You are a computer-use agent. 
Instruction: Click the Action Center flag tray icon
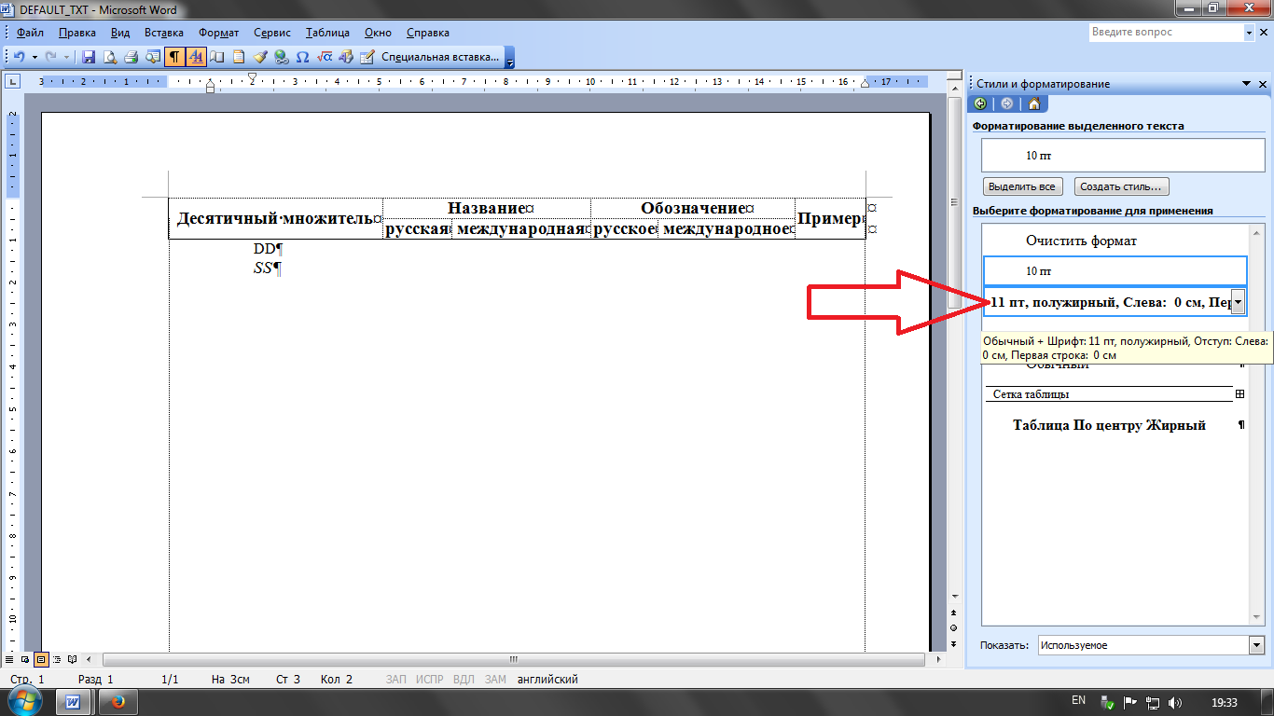[1129, 702]
